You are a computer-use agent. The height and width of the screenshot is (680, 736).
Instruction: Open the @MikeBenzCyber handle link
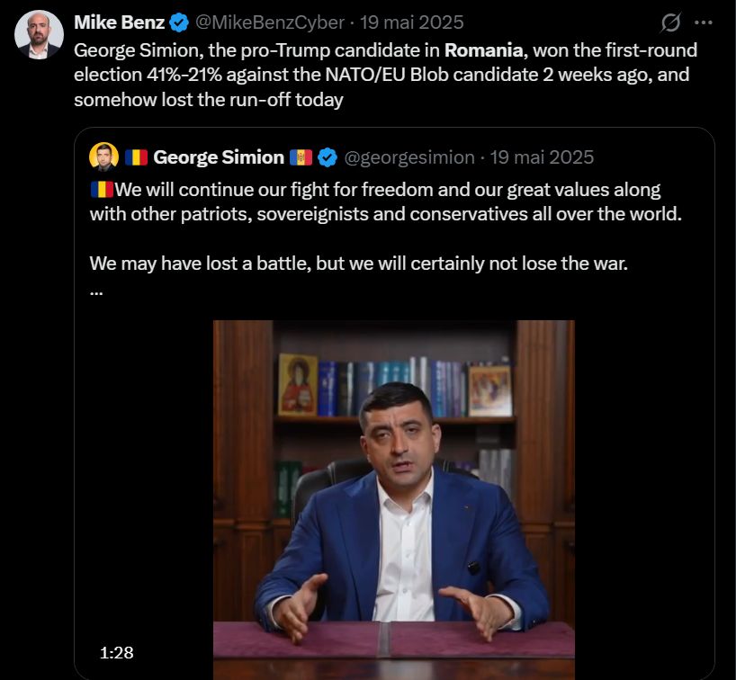pos(270,22)
